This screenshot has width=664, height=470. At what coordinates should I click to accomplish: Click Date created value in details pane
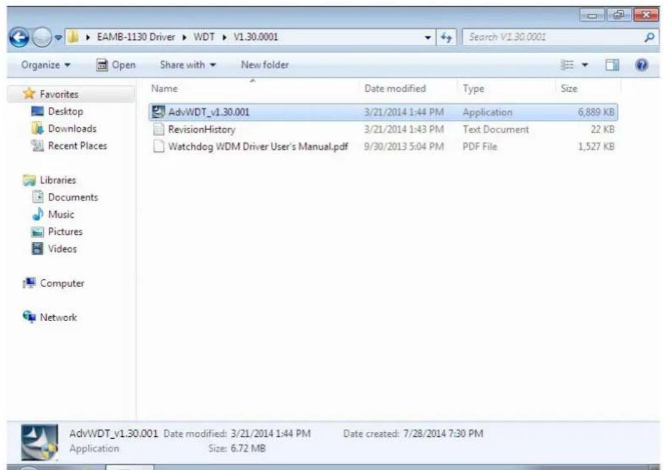click(x=443, y=434)
